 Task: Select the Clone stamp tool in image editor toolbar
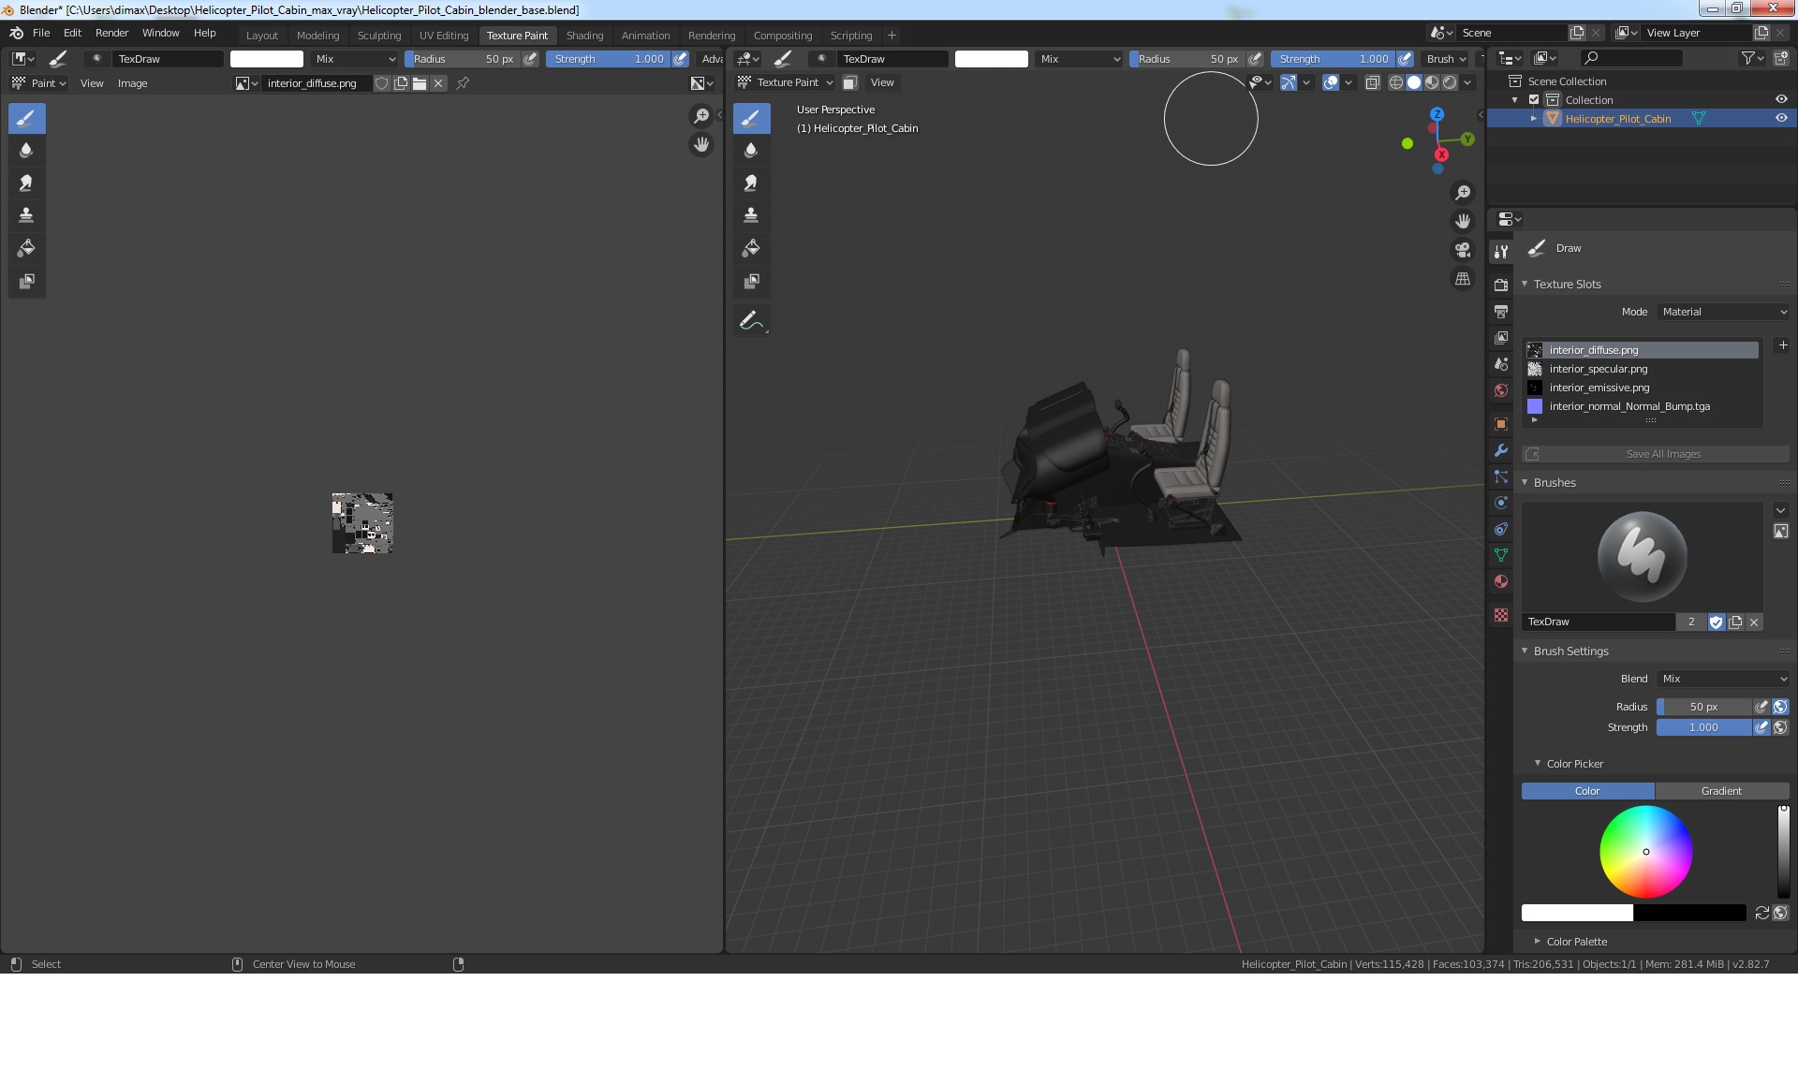(x=26, y=215)
